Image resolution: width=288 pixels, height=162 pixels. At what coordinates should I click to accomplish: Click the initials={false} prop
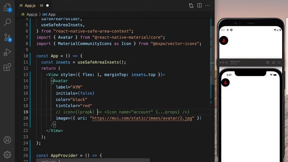[75, 93]
